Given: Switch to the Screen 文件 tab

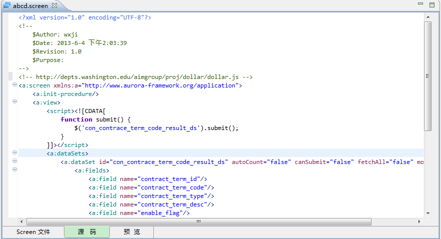Looking at the screenshot, I should [x=33, y=232].
